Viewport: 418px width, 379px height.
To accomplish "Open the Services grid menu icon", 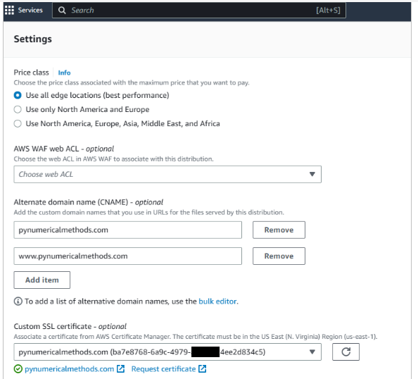I will coord(9,10).
